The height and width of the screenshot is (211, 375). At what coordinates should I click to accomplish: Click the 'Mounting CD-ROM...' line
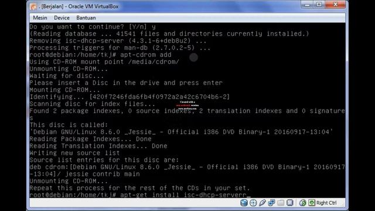click(65, 90)
